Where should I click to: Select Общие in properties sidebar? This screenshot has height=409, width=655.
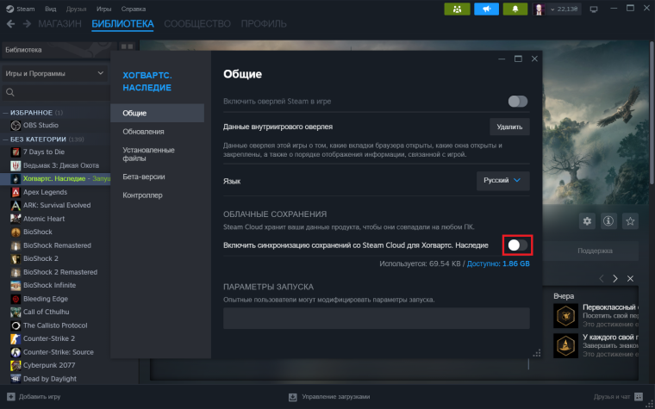[x=157, y=113]
